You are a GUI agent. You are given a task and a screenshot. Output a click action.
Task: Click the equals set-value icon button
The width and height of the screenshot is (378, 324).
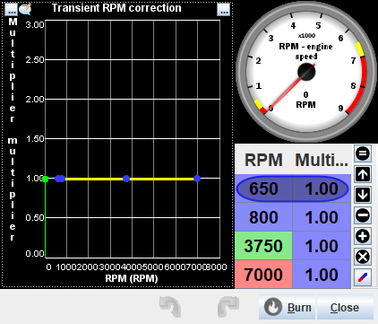point(363,153)
